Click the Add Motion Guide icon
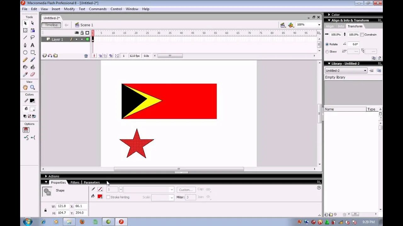Image resolution: width=403 pixels, height=226 pixels. 50,56
